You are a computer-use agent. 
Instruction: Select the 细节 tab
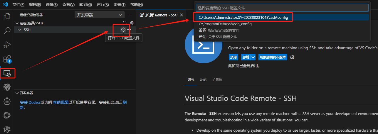click(x=191, y=80)
